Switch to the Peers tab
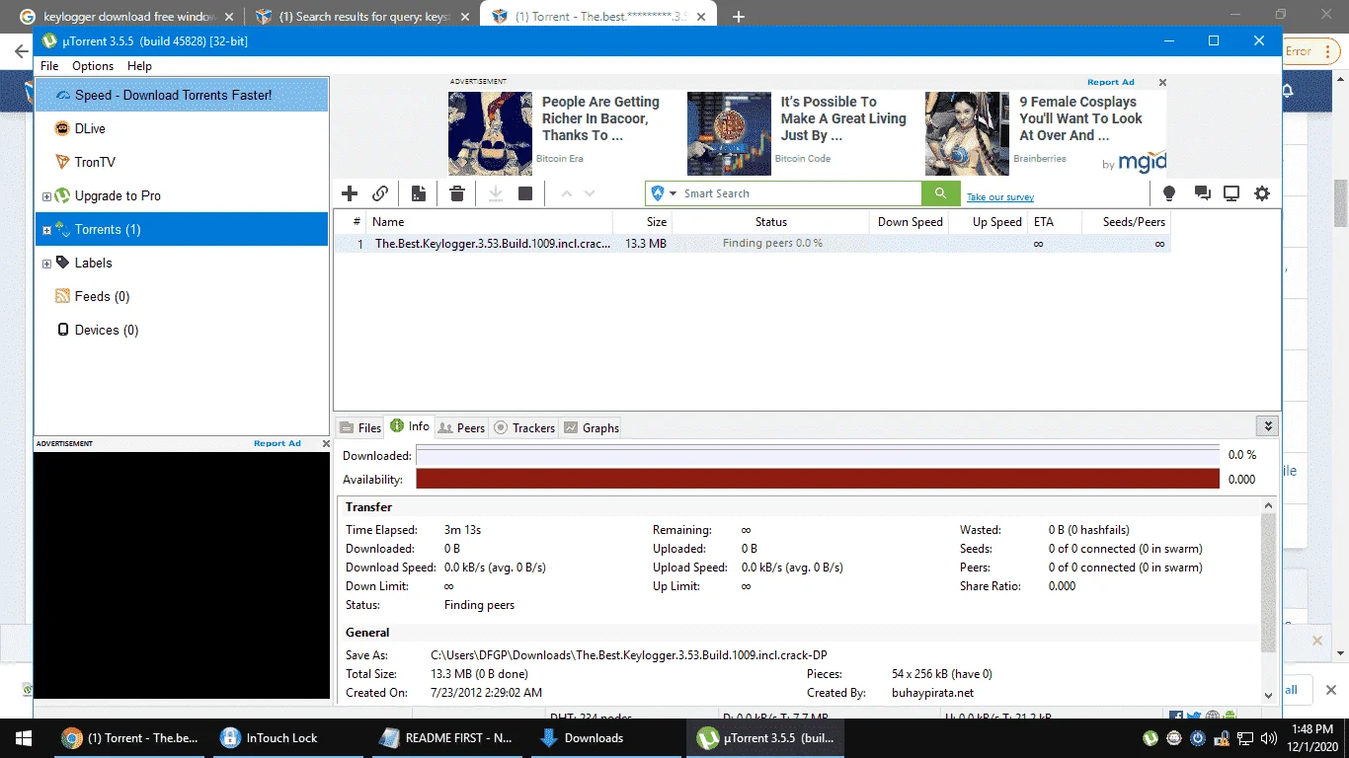Viewport: 1349px width, 758px height. (x=461, y=427)
